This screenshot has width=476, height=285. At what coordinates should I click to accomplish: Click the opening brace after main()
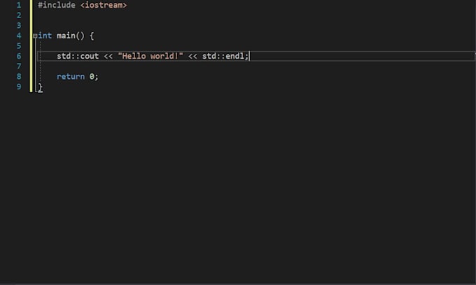click(x=92, y=36)
